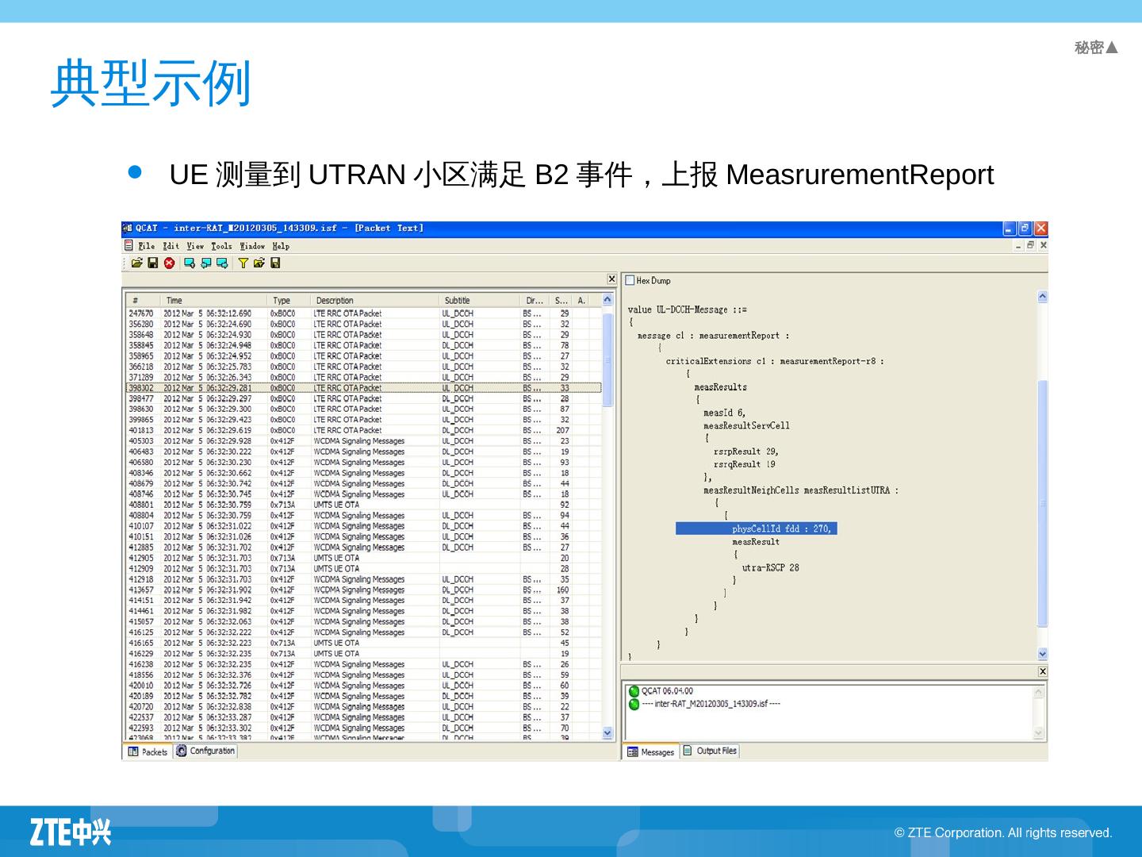The height and width of the screenshot is (857, 1142).
Task: Click the open file folder icon
Action: click(137, 263)
